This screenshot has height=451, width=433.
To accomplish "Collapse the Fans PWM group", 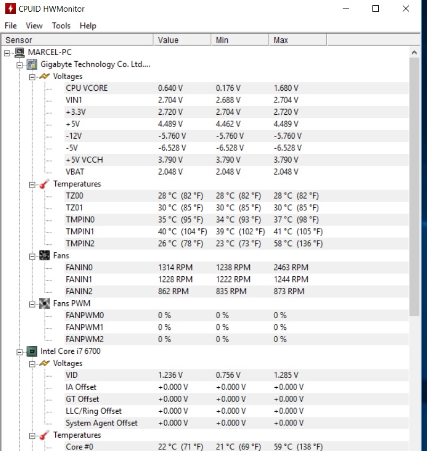I will (32, 304).
